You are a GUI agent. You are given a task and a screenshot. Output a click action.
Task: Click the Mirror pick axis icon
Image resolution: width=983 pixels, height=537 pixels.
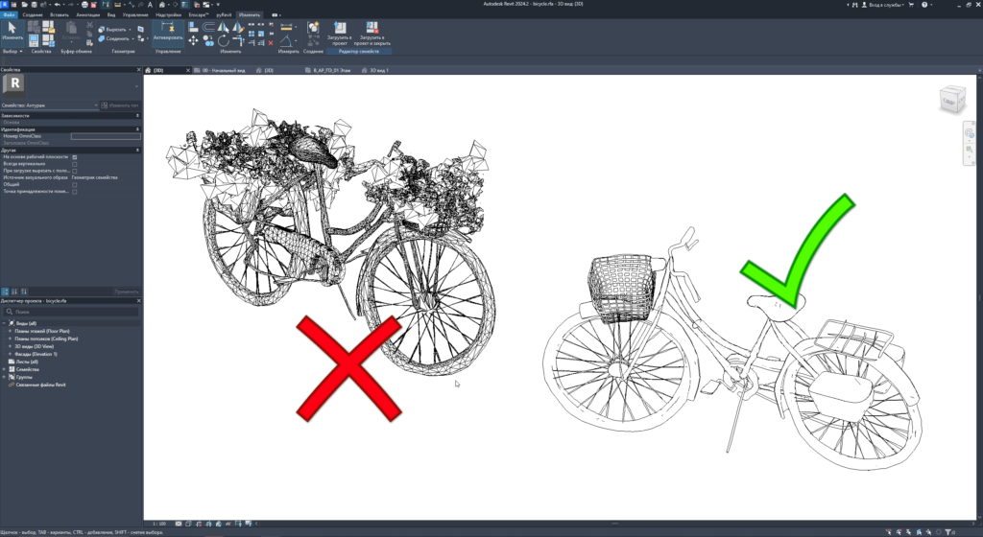pyautogui.click(x=223, y=27)
